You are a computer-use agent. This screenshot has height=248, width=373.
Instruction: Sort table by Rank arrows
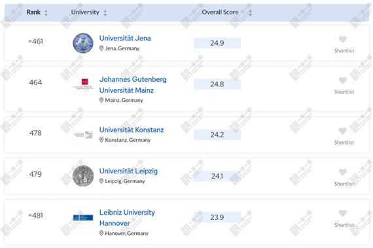[x=46, y=12]
